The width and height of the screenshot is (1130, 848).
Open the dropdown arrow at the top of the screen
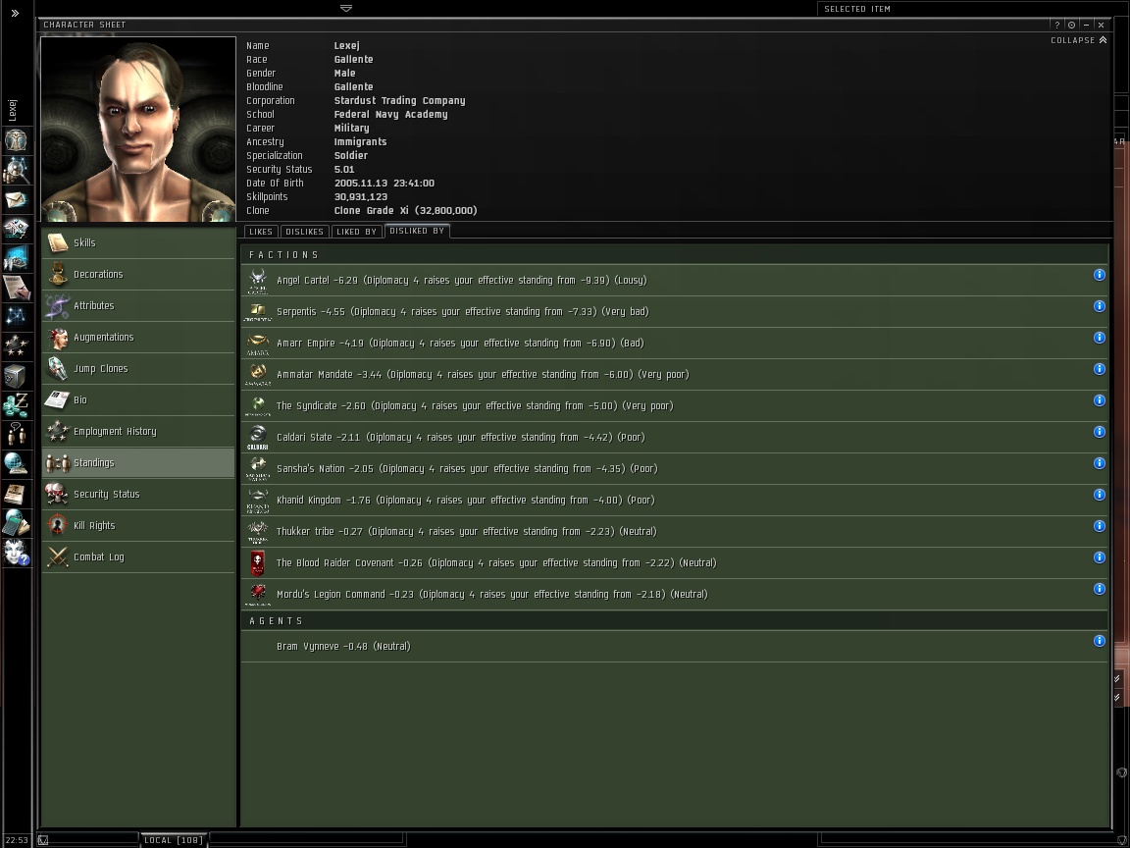tap(346, 8)
